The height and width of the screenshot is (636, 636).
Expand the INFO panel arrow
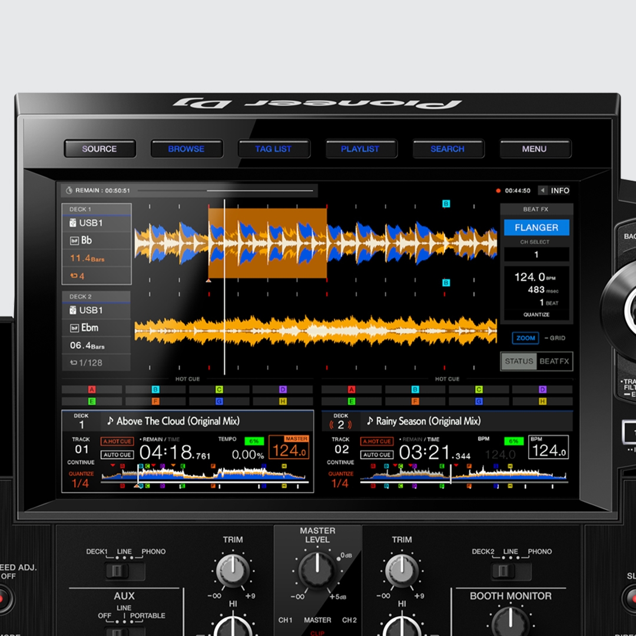542,190
